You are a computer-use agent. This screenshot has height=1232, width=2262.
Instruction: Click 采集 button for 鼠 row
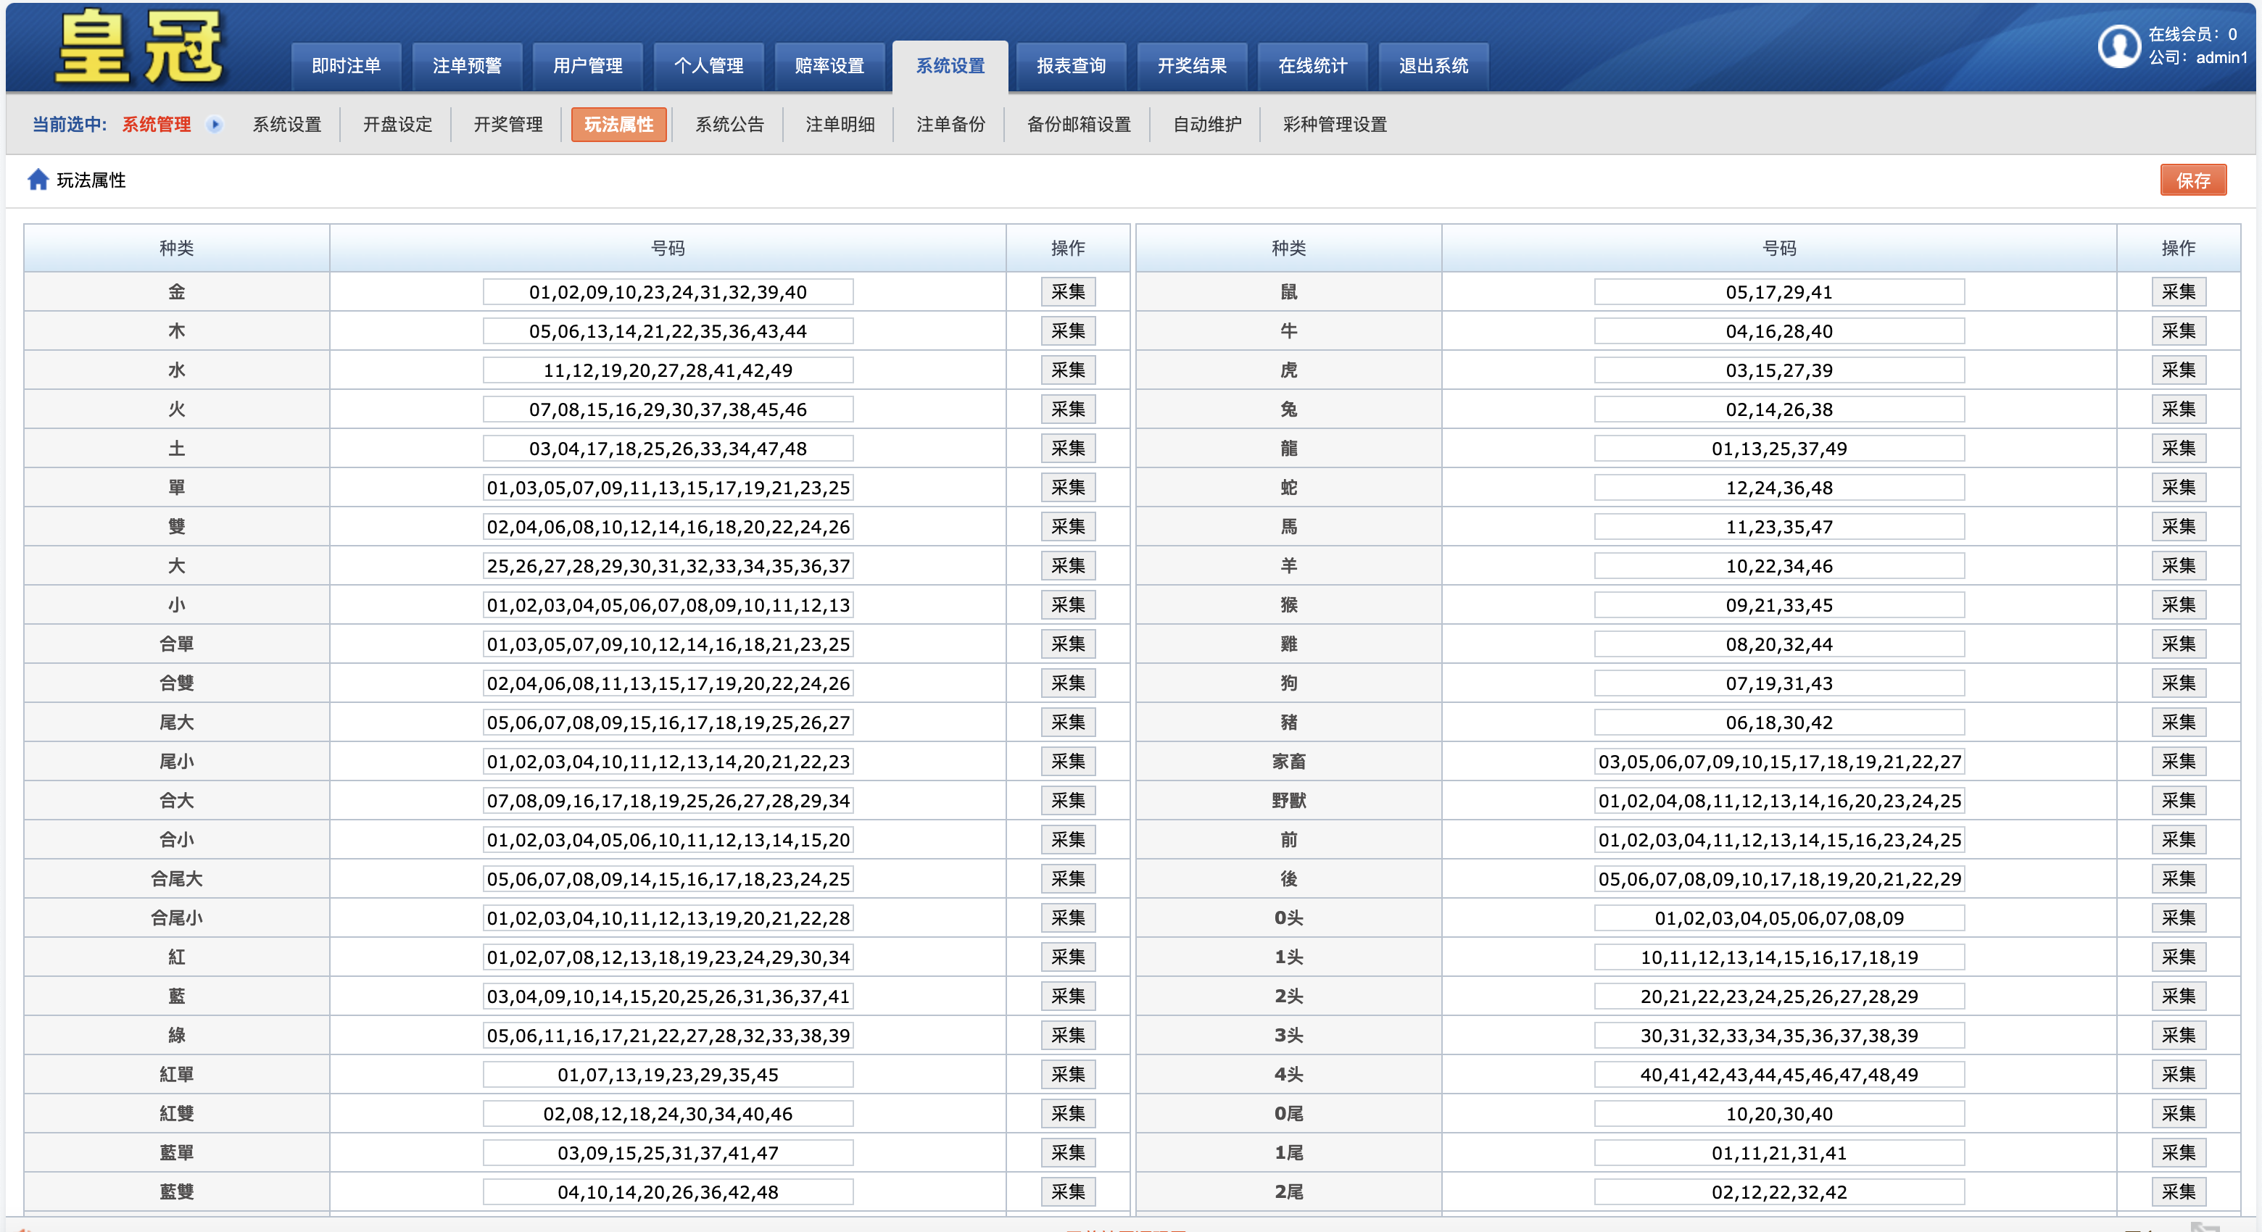pyautogui.click(x=2179, y=292)
